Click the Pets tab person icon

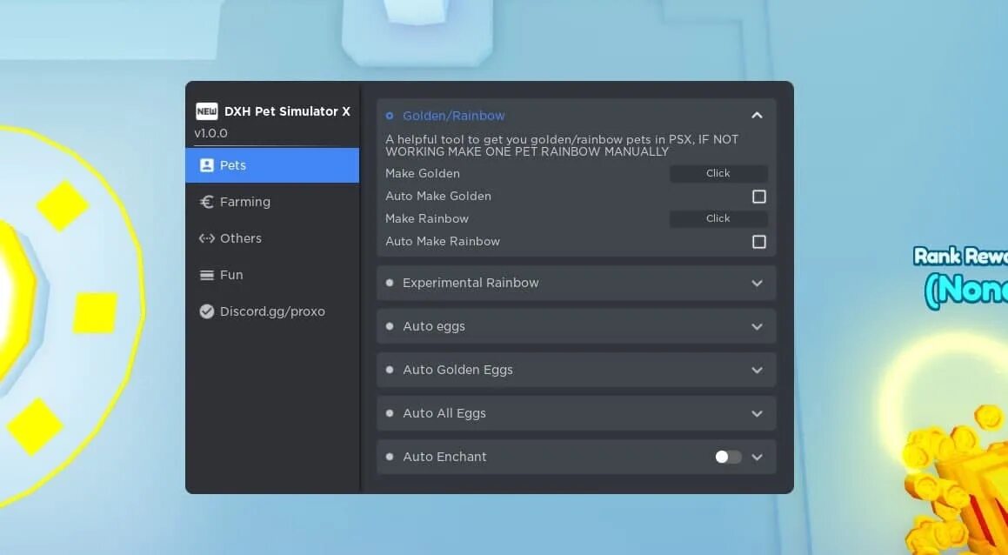[206, 165]
